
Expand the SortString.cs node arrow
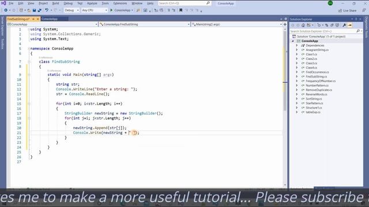tap(297, 99)
